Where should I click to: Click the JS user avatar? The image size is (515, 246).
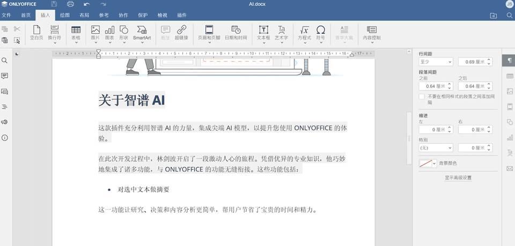(510, 4)
